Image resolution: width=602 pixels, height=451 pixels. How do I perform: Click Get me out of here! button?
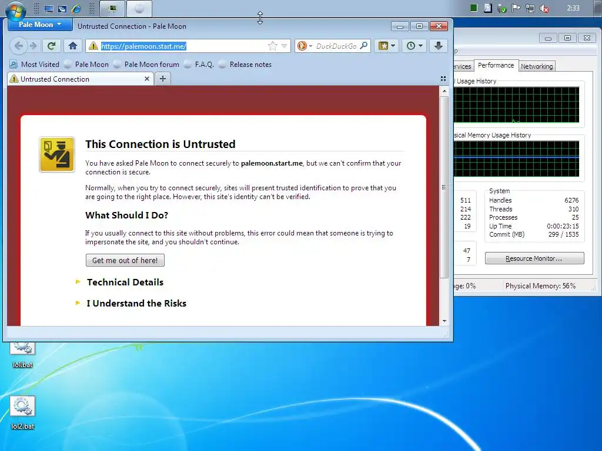click(x=125, y=260)
